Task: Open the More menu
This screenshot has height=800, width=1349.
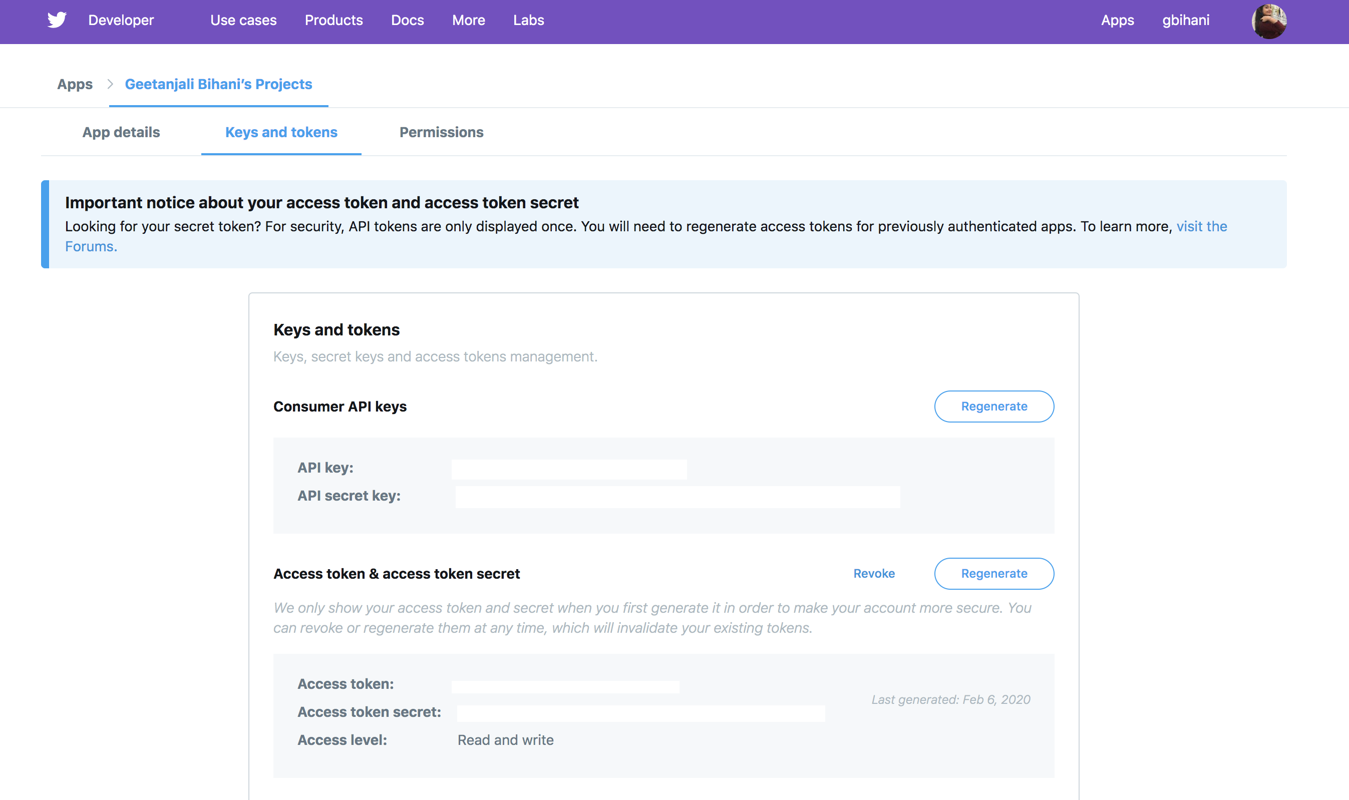Action: 469,20
